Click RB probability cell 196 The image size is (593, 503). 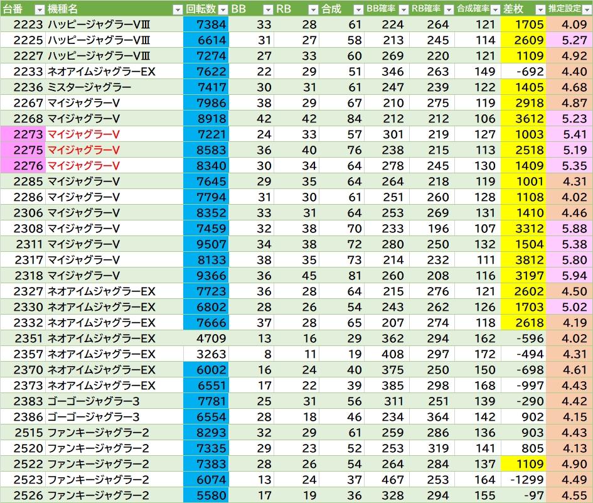click(x=432, y=228)
